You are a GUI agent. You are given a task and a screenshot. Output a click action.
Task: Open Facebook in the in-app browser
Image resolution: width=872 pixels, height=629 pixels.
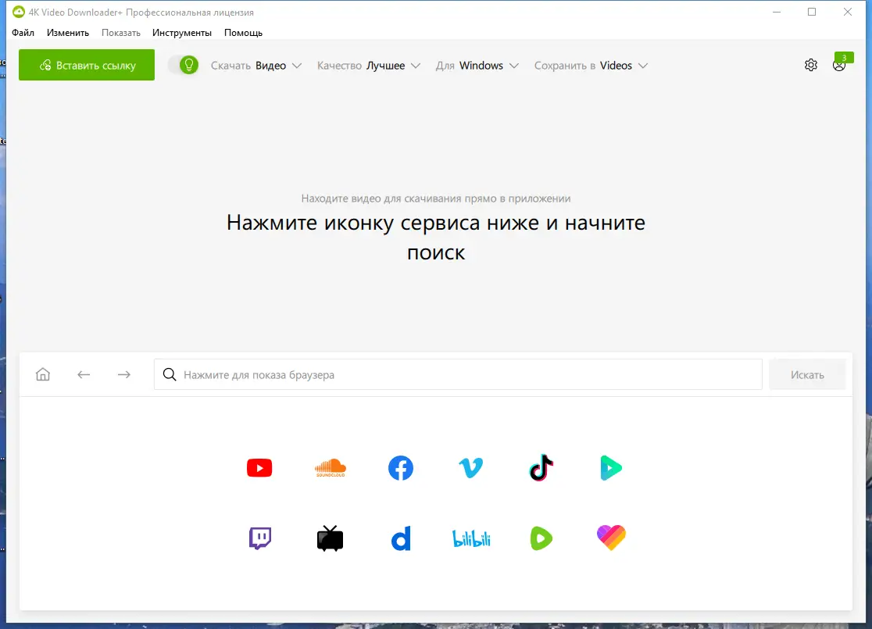pos(400,467)
